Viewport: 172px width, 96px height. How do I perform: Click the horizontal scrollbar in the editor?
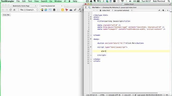point(125,93)
